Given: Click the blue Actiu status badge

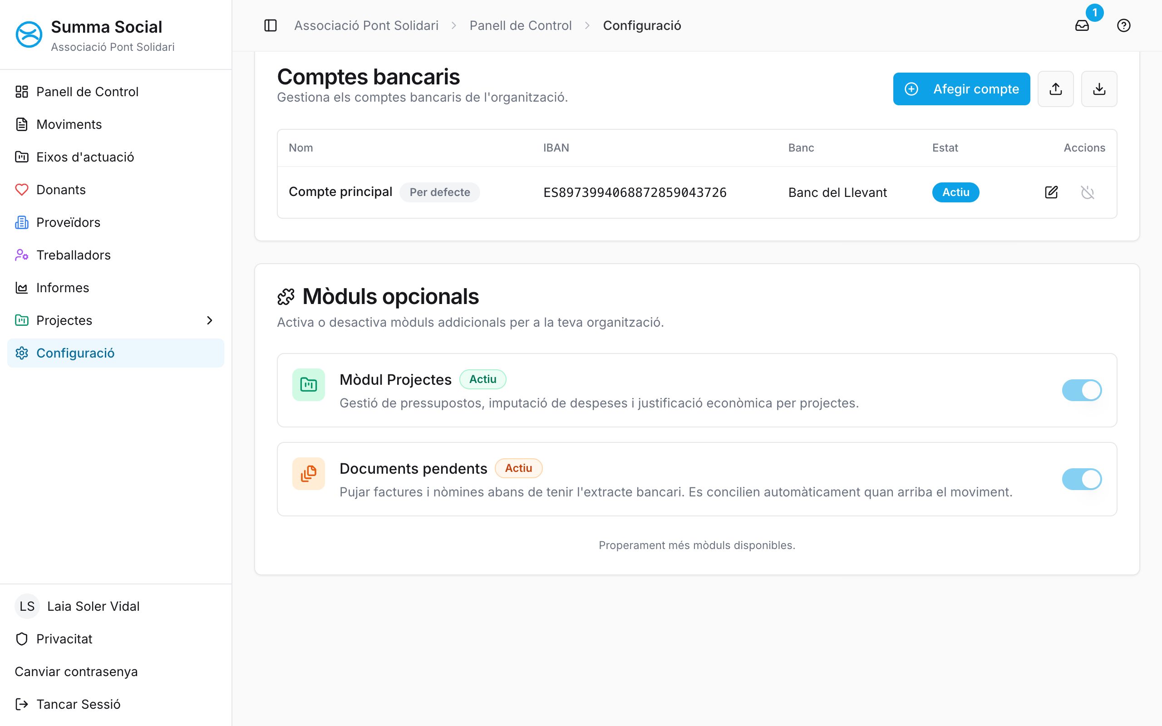Looking at the screenshot, I should [955, 192].
